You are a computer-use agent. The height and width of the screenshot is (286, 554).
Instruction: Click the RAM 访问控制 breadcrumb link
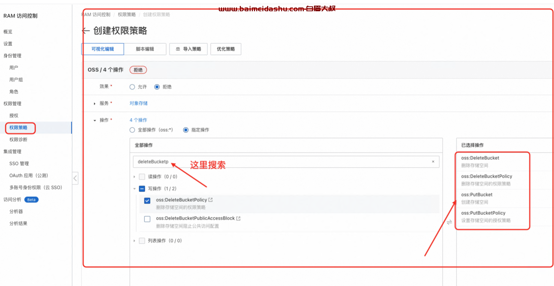pyautogui.click(x=96, y=14)
